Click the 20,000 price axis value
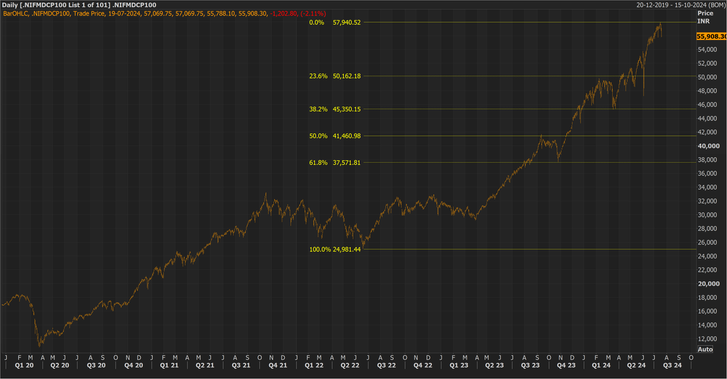This screenshot has width=727, height=379. click(x=708, y=284)
